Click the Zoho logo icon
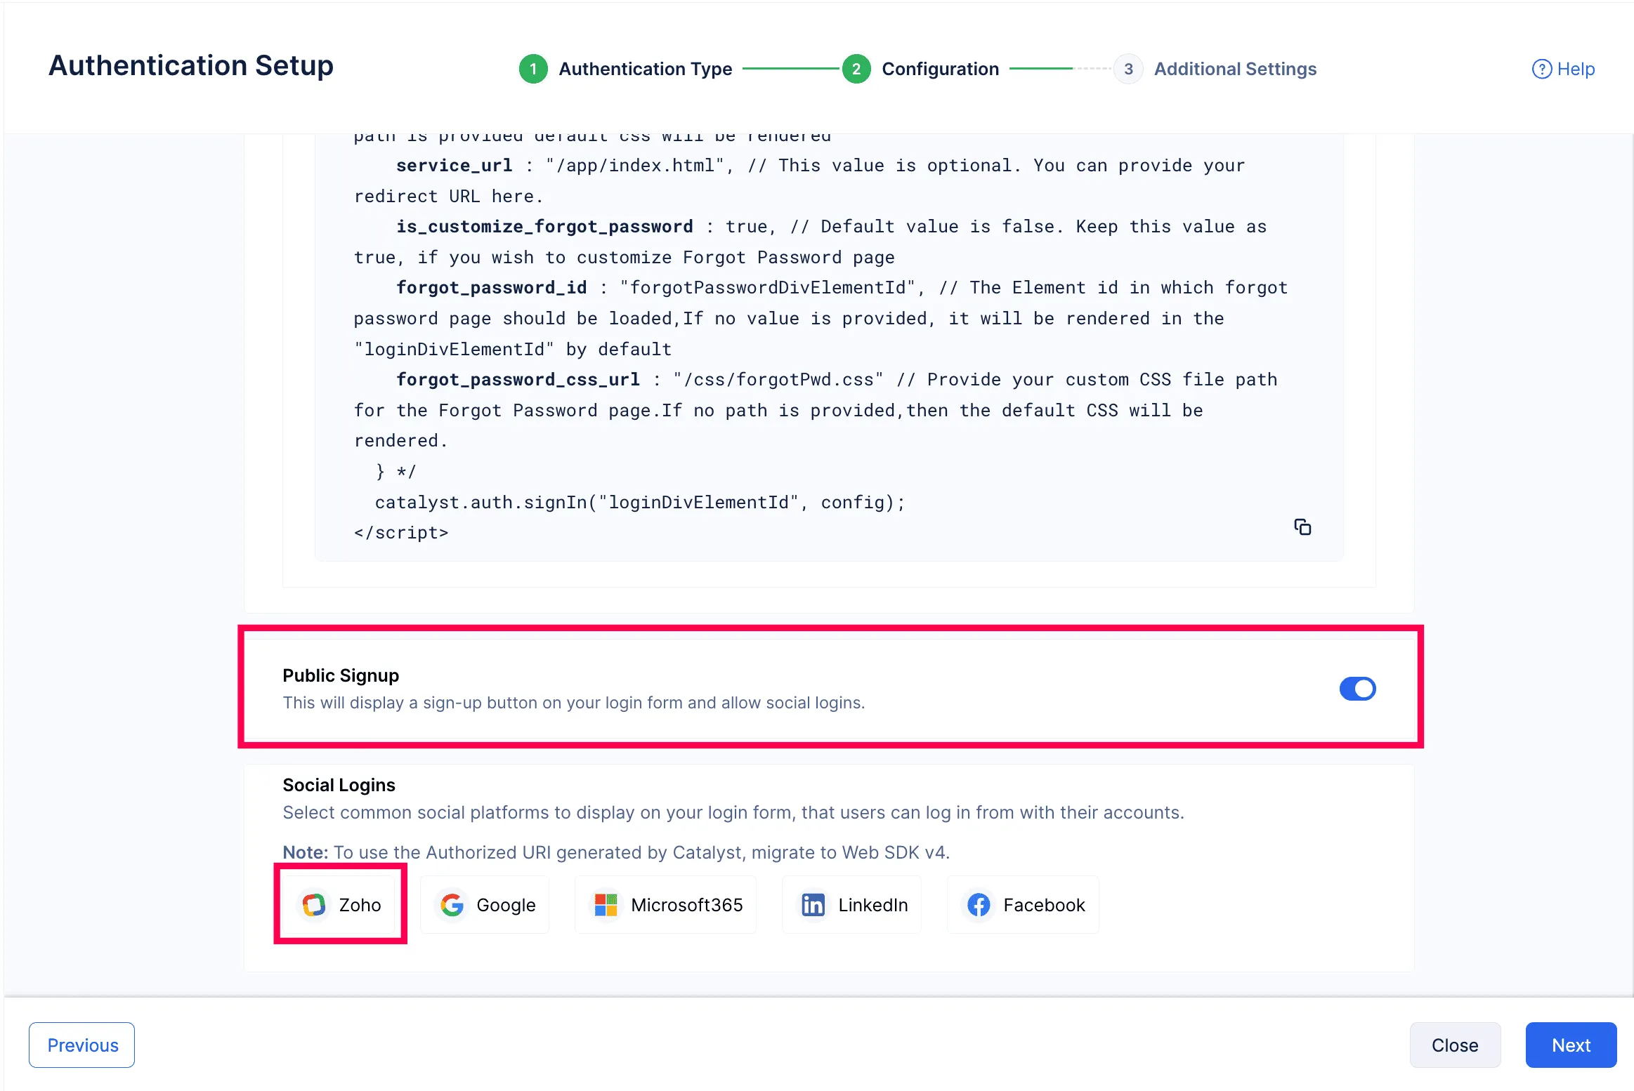1634x1091 pixels. click(x=314, y=905)
